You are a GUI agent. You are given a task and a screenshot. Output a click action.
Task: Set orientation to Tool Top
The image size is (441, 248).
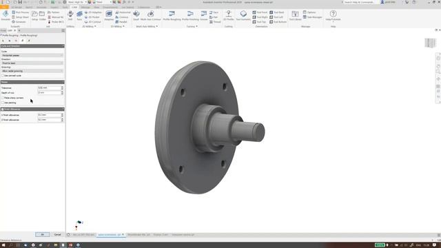(x=259, y=21)
